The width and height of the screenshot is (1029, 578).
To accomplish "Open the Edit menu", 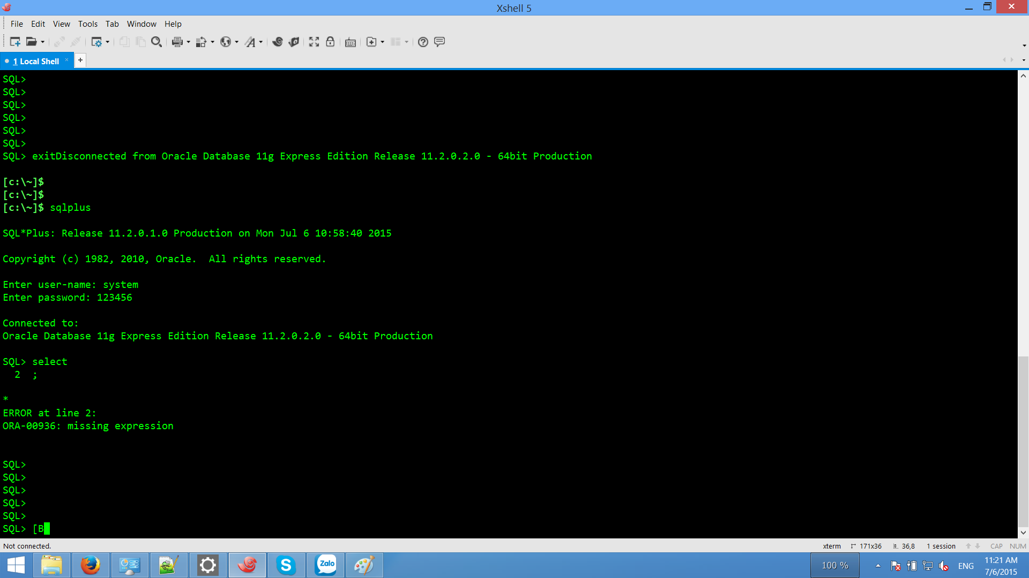I will [x=38, y=24].
